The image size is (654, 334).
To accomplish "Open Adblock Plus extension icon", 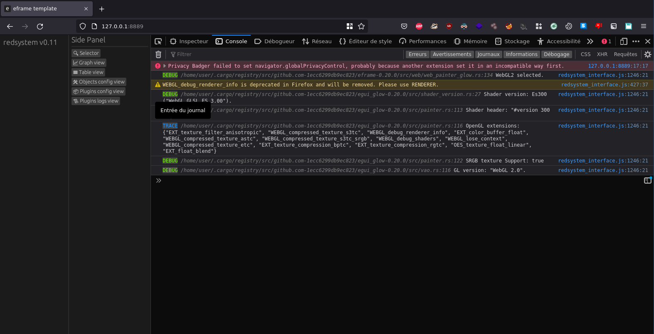I will click(419, 26).
